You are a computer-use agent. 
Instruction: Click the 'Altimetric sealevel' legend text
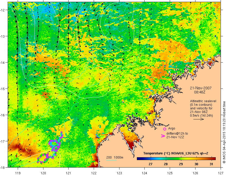[x=203, y=101]
